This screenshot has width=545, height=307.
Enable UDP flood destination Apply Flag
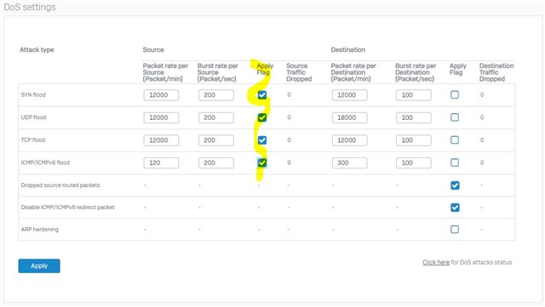pos(455,117)
